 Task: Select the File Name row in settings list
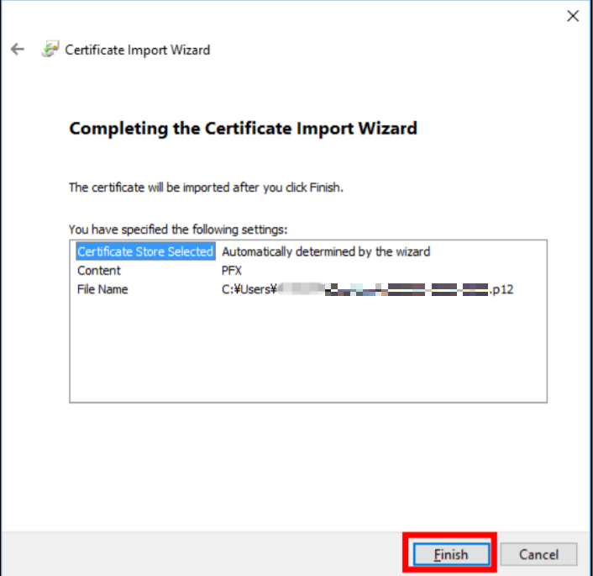click(102, 289)
